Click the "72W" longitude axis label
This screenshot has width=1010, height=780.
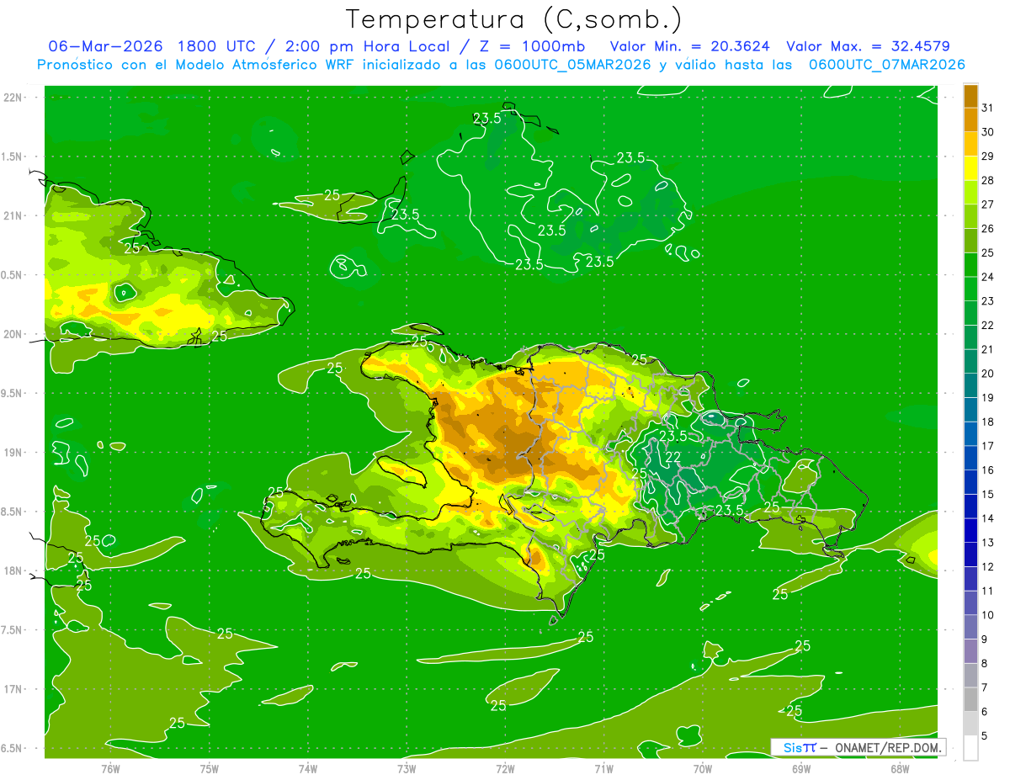point(505,768)
